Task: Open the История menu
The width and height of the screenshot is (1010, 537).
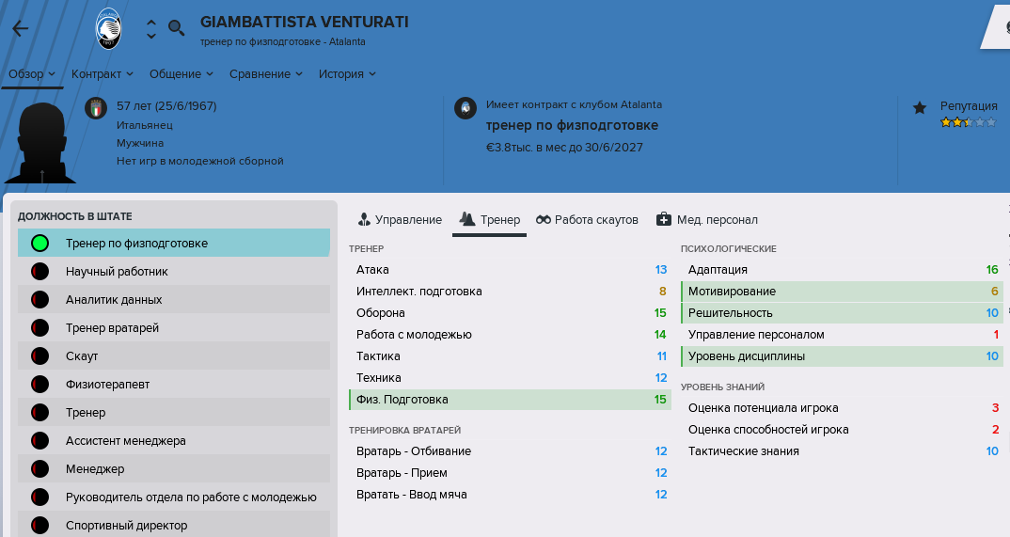Action: point(347,74)
